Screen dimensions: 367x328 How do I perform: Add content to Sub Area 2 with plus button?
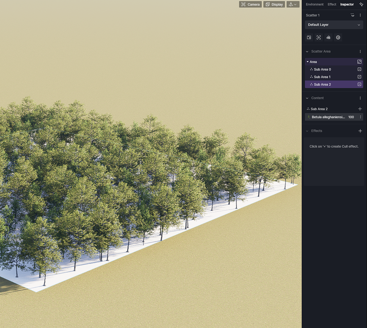click(x=360, y=109)
